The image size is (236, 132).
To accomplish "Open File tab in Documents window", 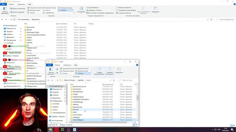I will (3, 4).
